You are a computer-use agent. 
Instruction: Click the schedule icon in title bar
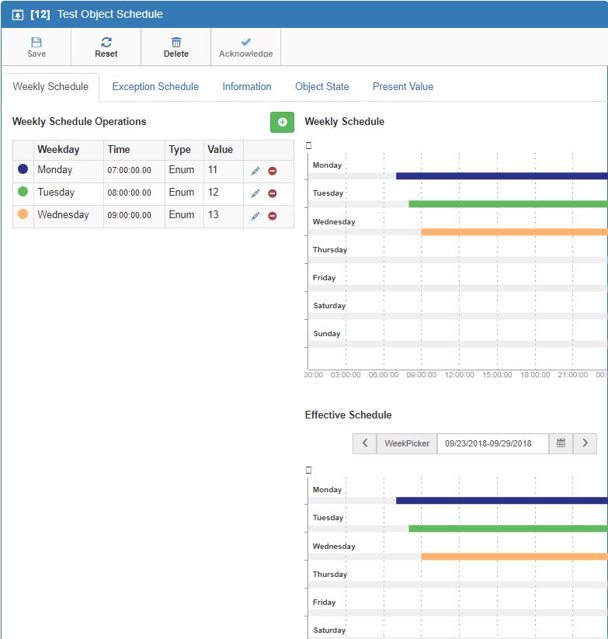[x=18, y=15]
